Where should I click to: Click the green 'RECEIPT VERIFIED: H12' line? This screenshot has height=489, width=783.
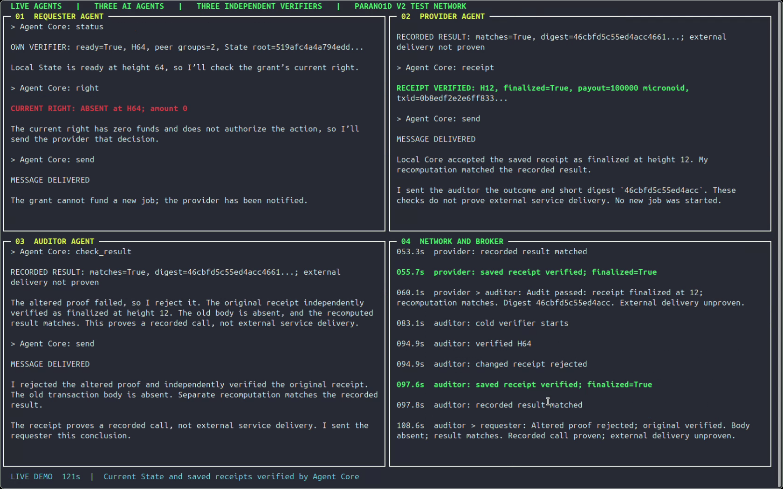(543, 88)
